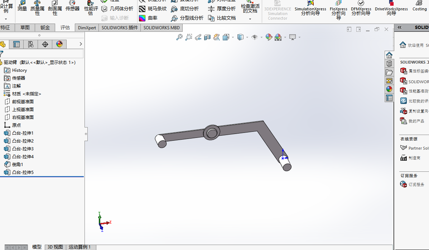Open 几何体分析 geometry analysis

pyautogui.click(x=117, y=9)
